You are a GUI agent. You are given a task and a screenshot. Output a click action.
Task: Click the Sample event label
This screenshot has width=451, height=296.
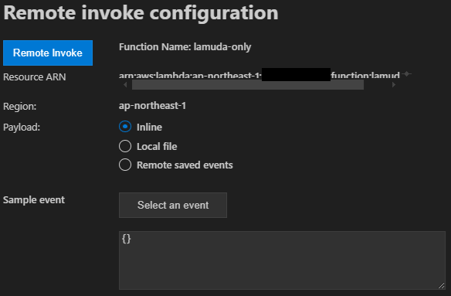(x=34, y=200)
